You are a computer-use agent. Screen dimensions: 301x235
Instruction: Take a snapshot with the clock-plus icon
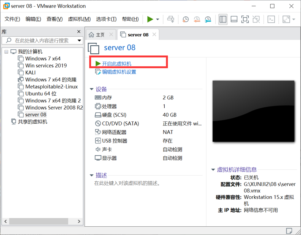[x=185, y=19]
